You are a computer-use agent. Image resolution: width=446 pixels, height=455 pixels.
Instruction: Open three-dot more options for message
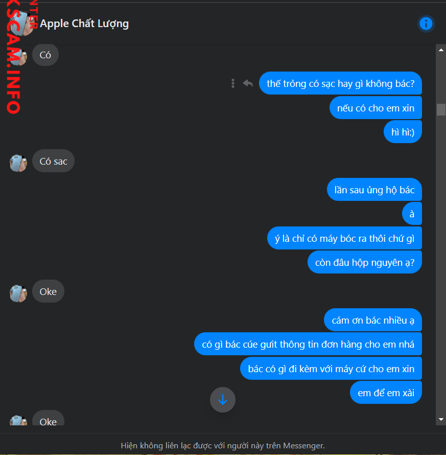232,83
